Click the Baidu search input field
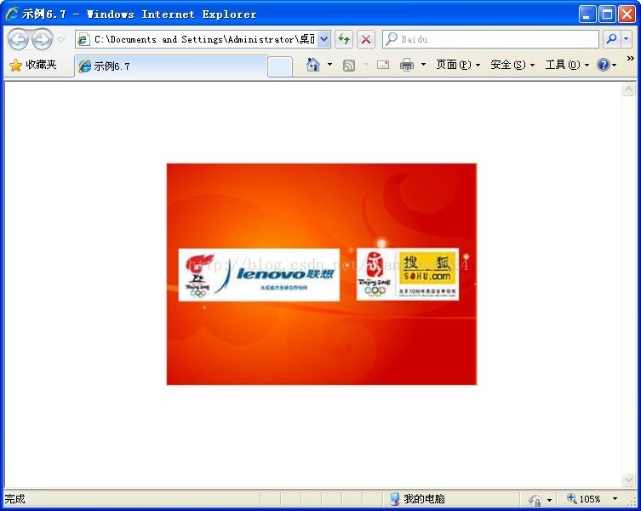 [x=491, y=39]
